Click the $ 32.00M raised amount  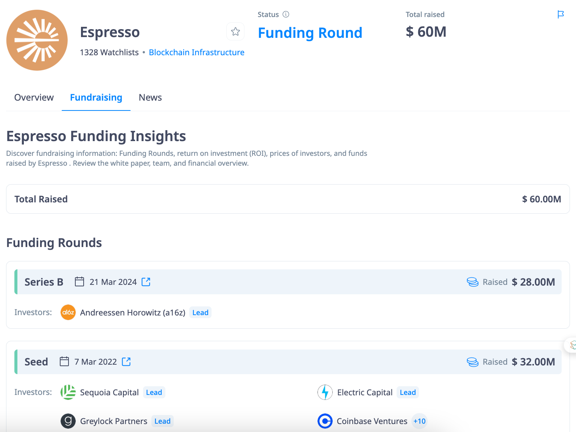(533, 362)
